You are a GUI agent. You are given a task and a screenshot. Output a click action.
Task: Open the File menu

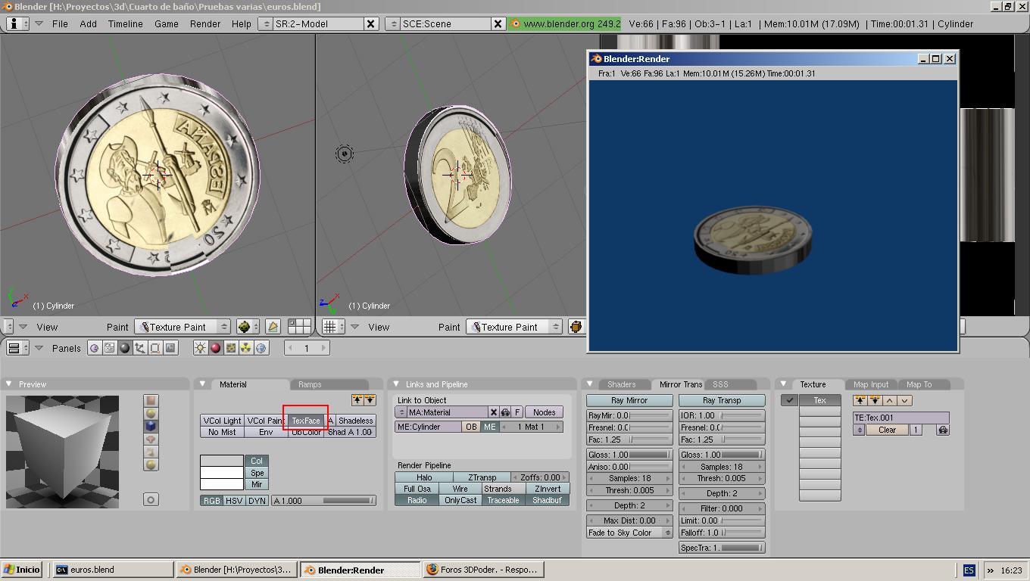point(60,23)
